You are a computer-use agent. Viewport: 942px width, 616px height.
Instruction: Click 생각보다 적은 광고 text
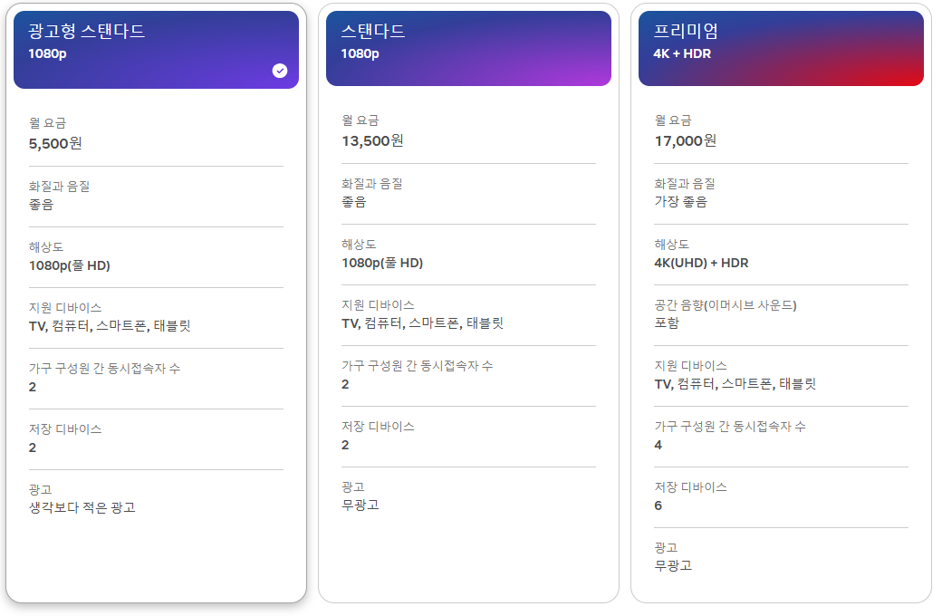coord(82,508)
